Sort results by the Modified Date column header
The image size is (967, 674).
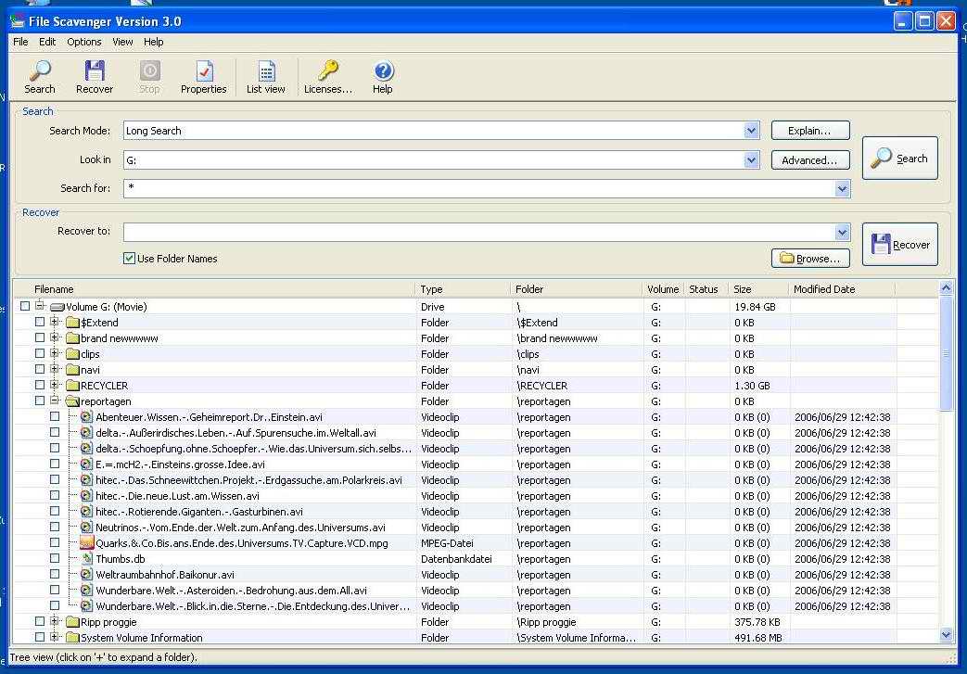tap(841, 289)
